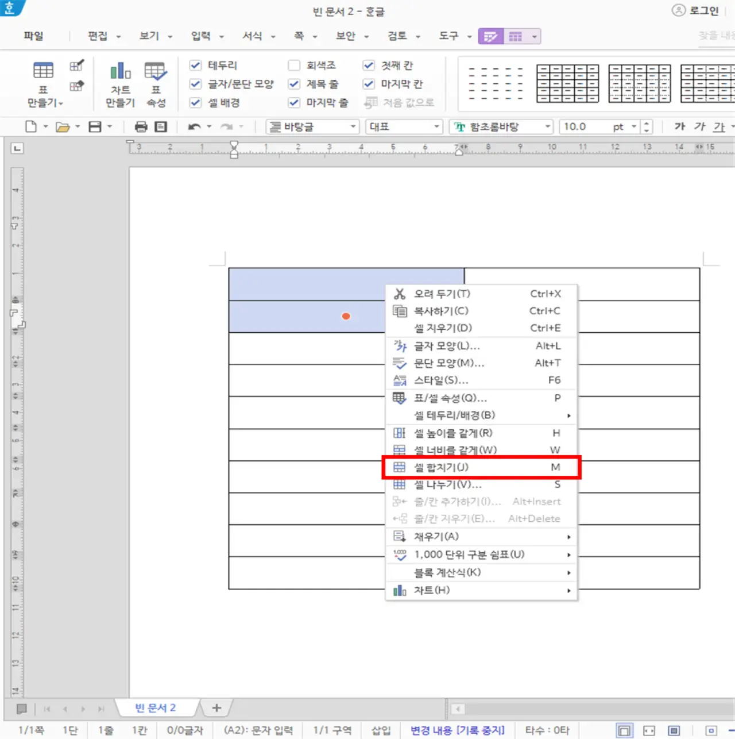
Task: Open 표/셀 속성(Q) from context menu
Action: click(x=481, y=398)
